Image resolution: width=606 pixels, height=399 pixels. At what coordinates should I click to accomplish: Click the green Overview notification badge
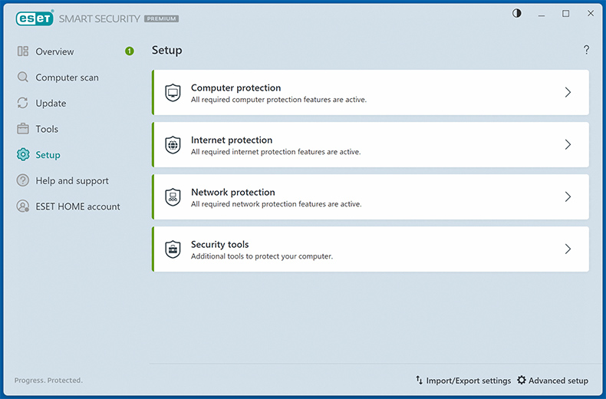[130, 51]
